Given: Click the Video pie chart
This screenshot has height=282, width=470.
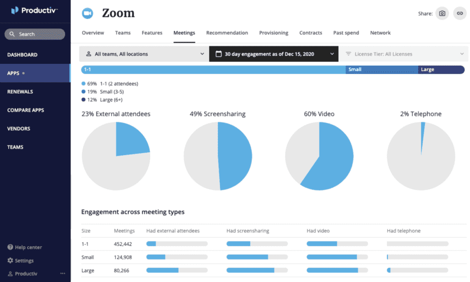Looking at the screenshot, I should coord(319,156).
